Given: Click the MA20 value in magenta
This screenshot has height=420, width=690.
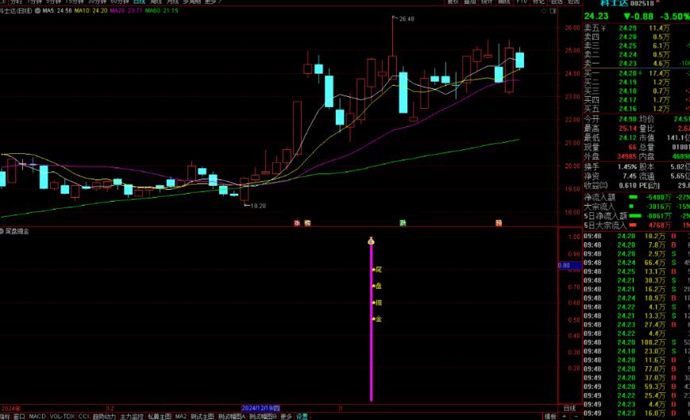Looking at the screenshot, I should [126, 10].
